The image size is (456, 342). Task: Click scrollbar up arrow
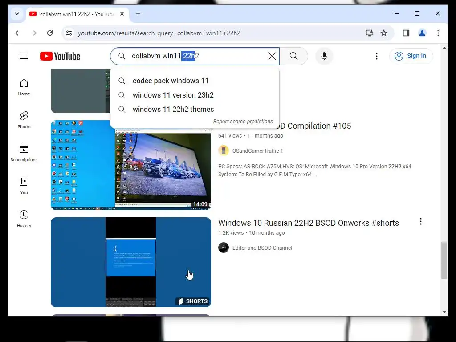[444, 47]
